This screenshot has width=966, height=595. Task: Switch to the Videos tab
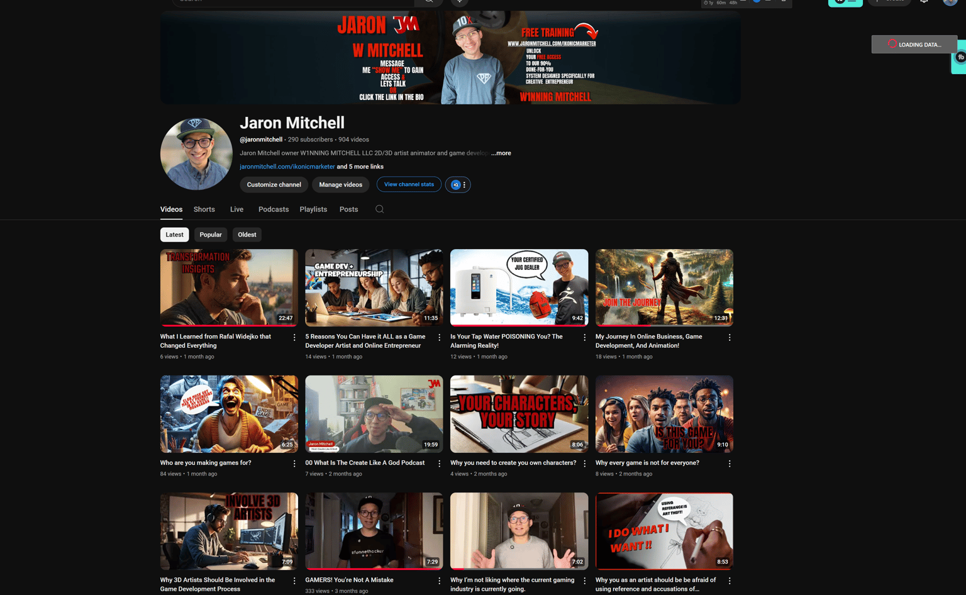pos(171,209)
